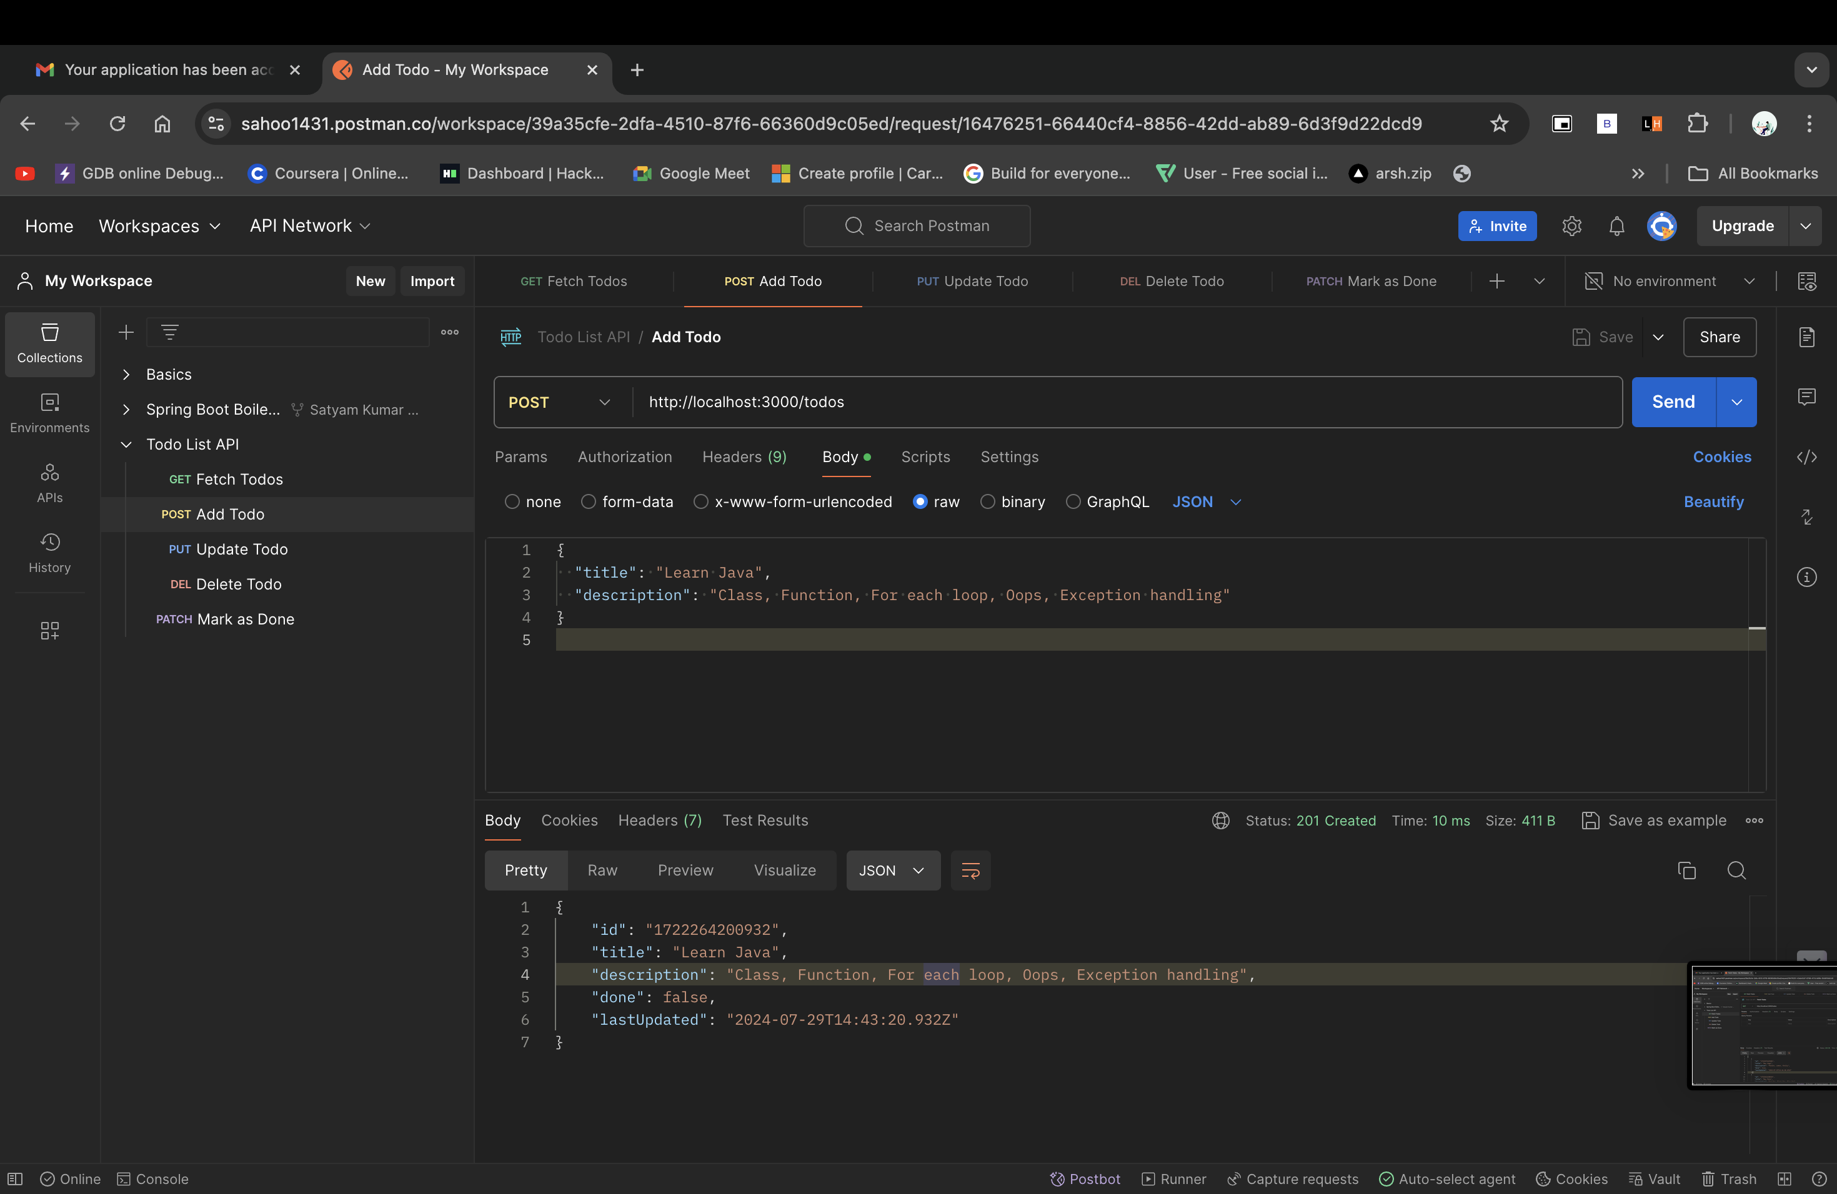The width and height of the screenshot is (1837, 1194).
Task: Open the POST method dropdown
Action: 560,403
